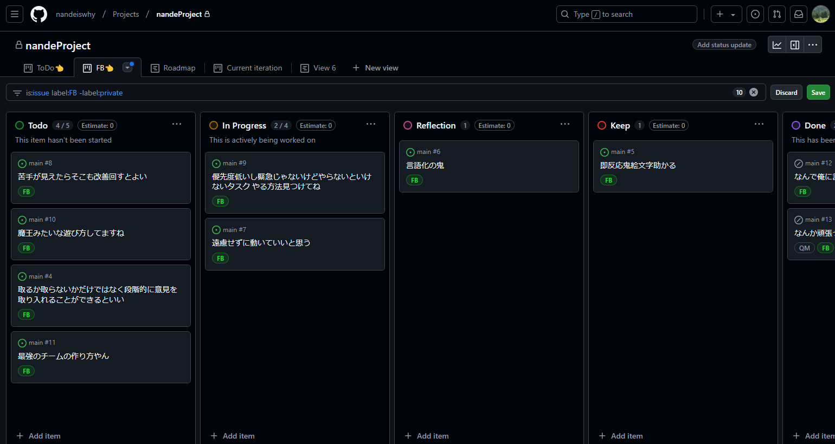The height and width of the screenshot is (444, 835).
Task: Click the Todo Estimate: 0 badge
Action: click(x=98, y=125)
